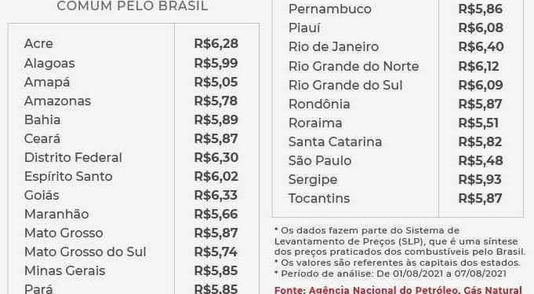Select the Pernambuco state name
This screenshot has height=294, width=534.
(x=330, y=9)
